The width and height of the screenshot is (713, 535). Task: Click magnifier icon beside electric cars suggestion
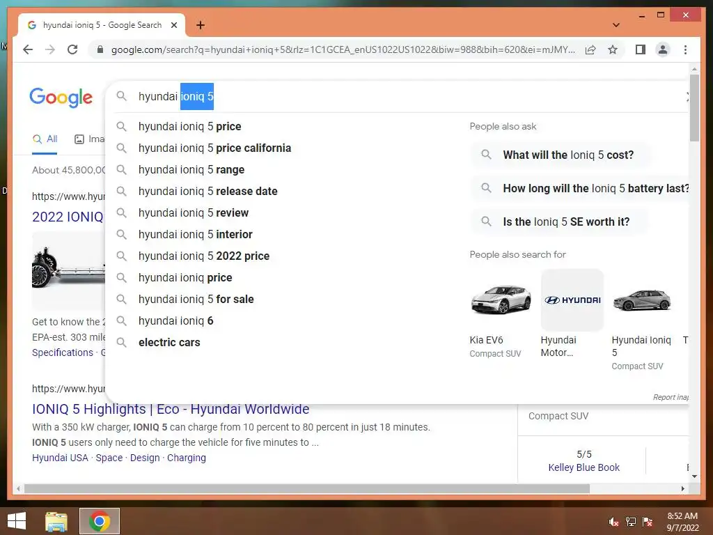pos(121,342)
